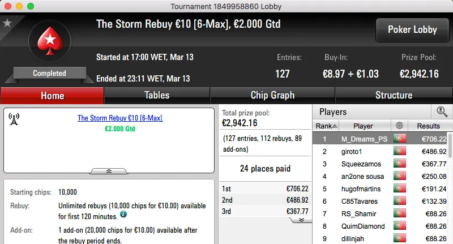Screen dimensions: 453x244
Task: Go to the Structure tab
Action: [x=394, y=95]
